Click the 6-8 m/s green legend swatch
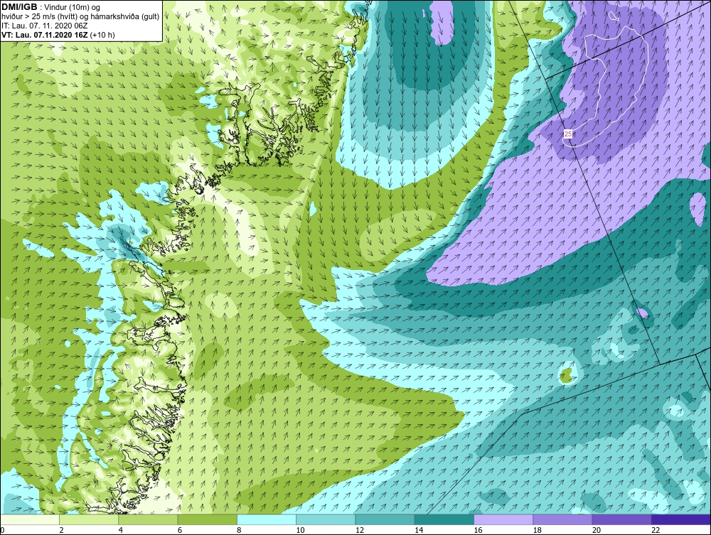Image resolution: width=711 pixels, height=535 pixels. (x=207, y=519)
